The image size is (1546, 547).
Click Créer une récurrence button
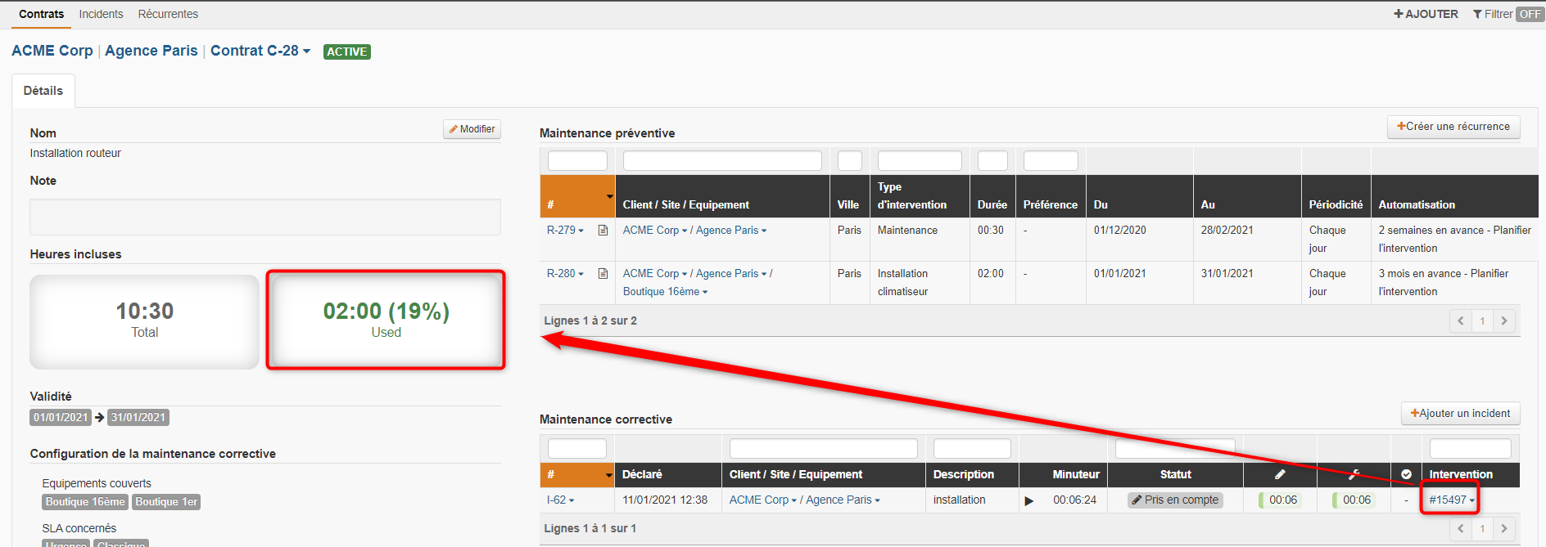click(x=1453, y=127)
